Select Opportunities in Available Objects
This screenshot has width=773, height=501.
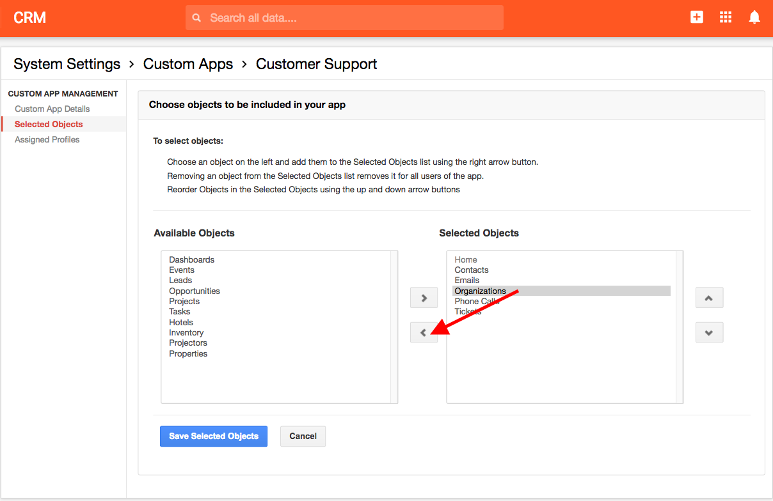pos(195,291)
